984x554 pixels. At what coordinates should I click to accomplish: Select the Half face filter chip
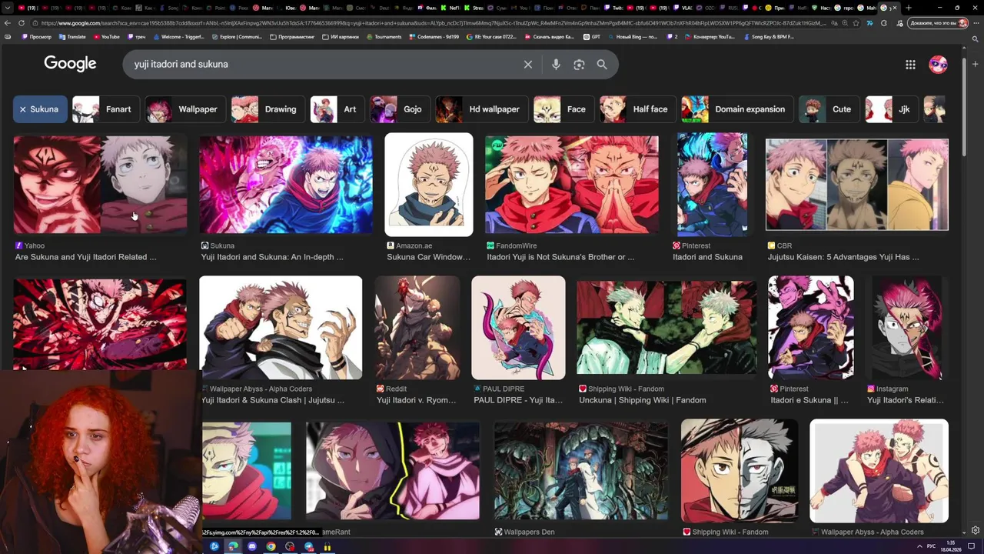pyautogui.click(x=637, y=109)
